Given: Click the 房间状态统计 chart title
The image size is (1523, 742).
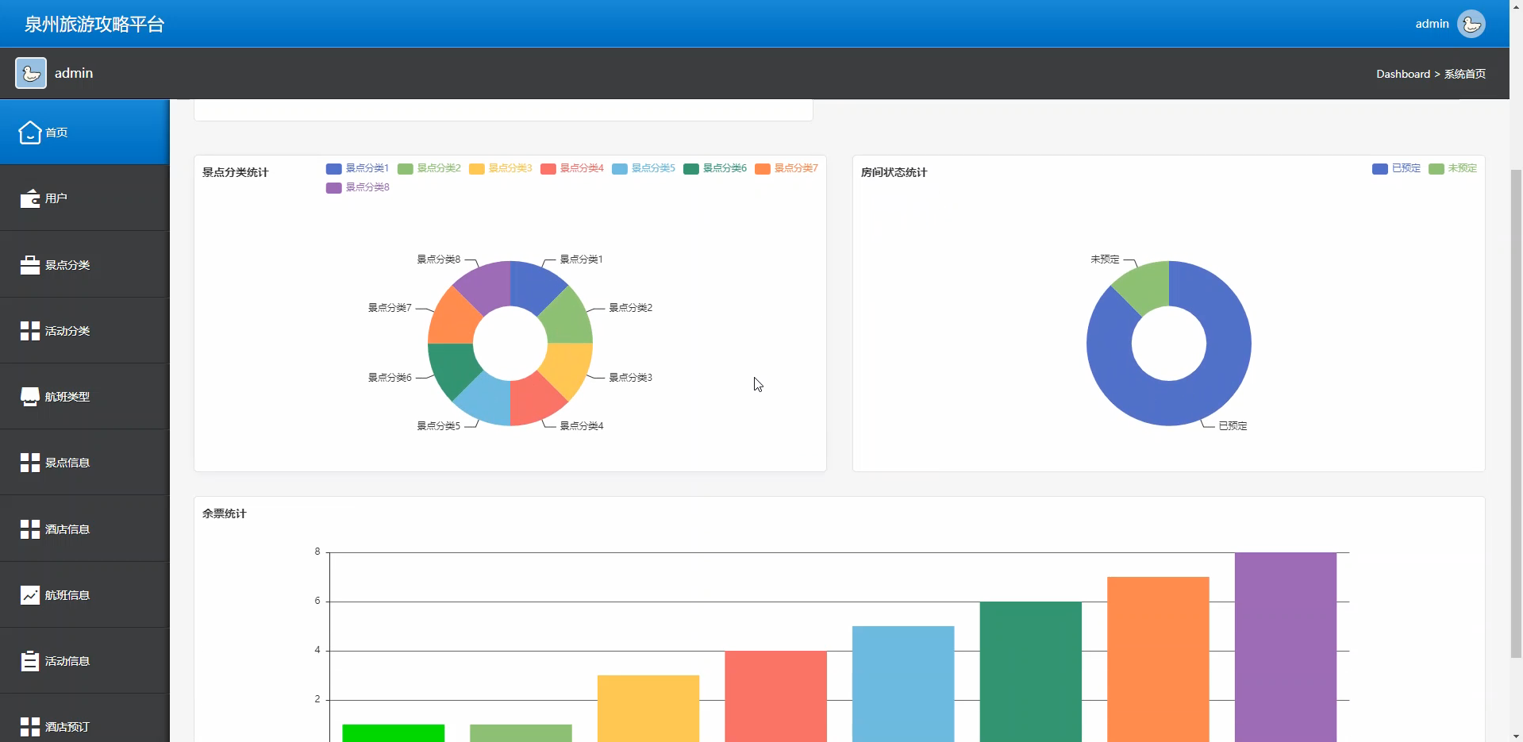Looking at the screenshot, I should coord(894,172).
